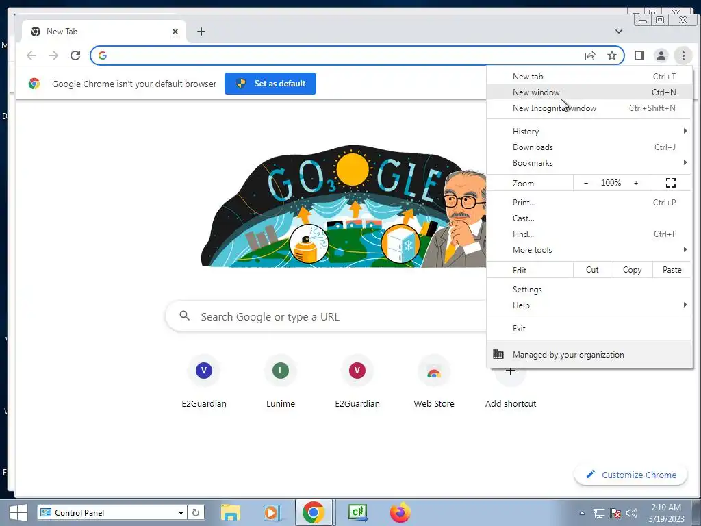Increase zoom with the plus button
This screenshot has height=526, width=701.
pyautogui.click(x=636, y=183)
